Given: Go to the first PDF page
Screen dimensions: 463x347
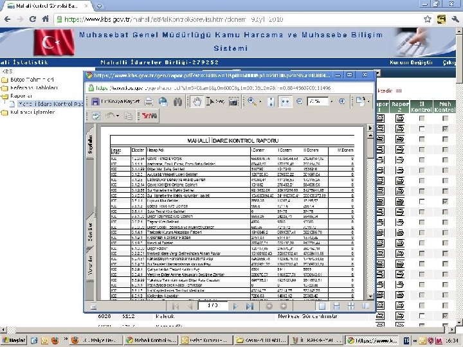Looking at the screenshot, I should point(175,307).
